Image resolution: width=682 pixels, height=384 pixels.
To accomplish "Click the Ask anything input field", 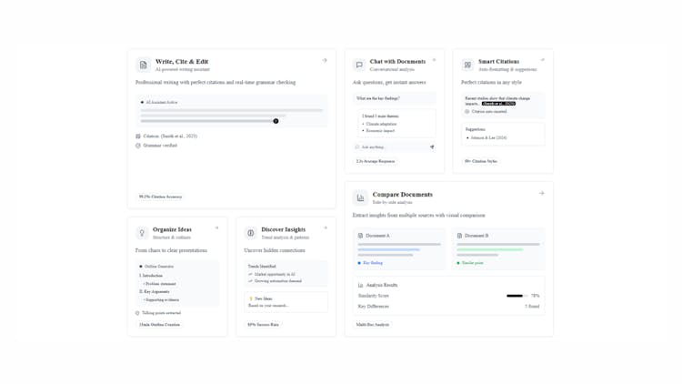I will (389, 147).
